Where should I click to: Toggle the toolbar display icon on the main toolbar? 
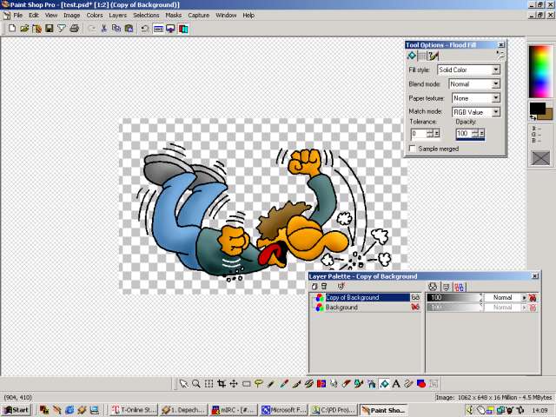coord(158,29)
